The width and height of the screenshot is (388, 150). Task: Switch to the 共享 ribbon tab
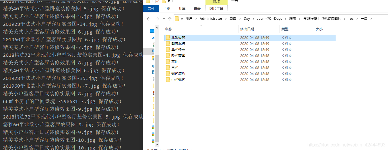[182, 9]
